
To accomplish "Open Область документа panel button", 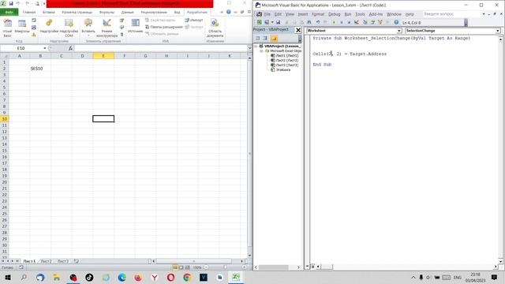I will (215, 28).
